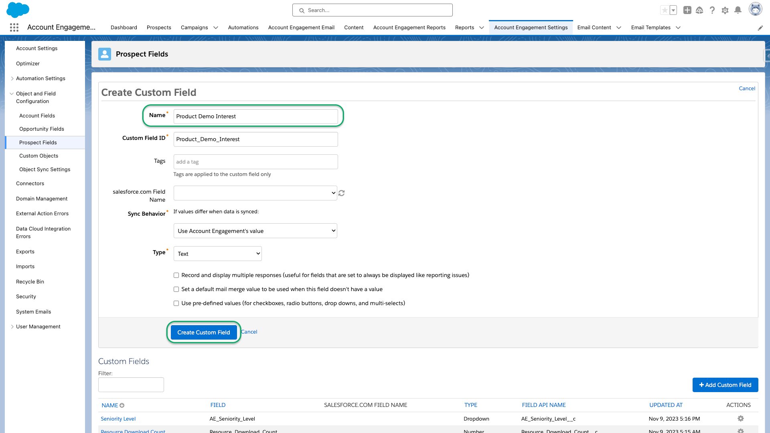Click the NAME column sort arrow icon
The width and height of the screenshot is (770, 433).
122,405
